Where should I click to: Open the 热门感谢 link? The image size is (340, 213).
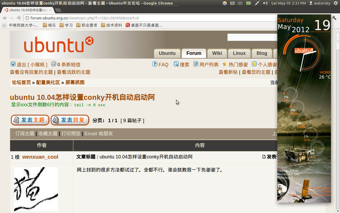pos(238,65)
